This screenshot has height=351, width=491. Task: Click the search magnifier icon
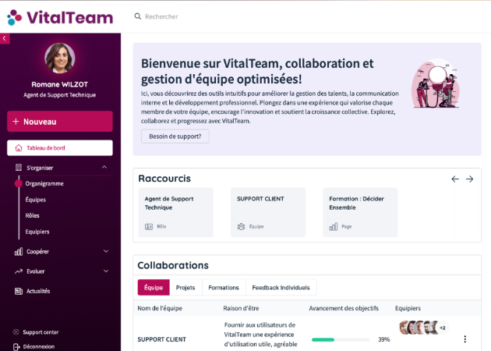(x=137, y=16)
